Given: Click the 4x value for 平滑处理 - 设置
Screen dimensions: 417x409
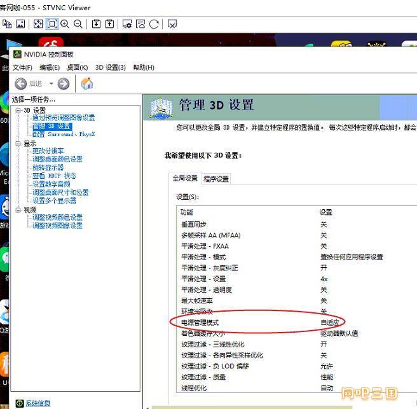Looking at the screenshot, I should pos(324,279).
